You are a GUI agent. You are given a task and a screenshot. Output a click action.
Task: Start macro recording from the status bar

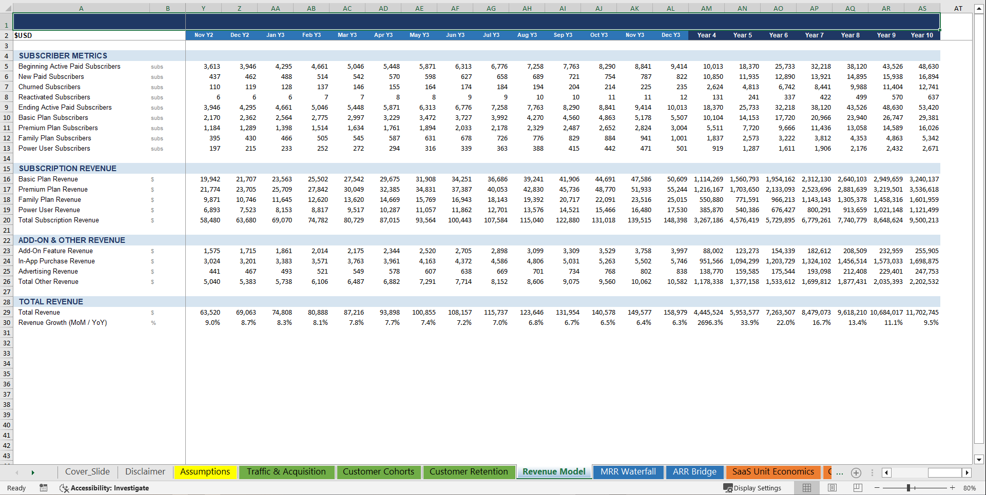coord(44,488)
